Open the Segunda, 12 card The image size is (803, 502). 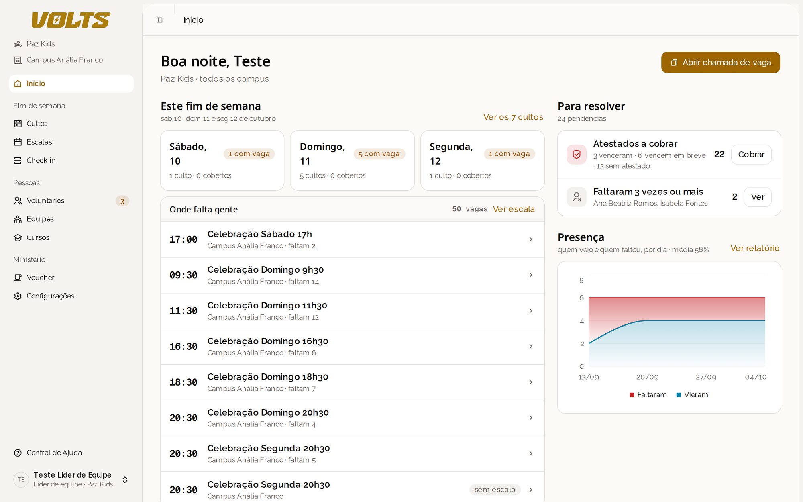(x=482, y=160)
